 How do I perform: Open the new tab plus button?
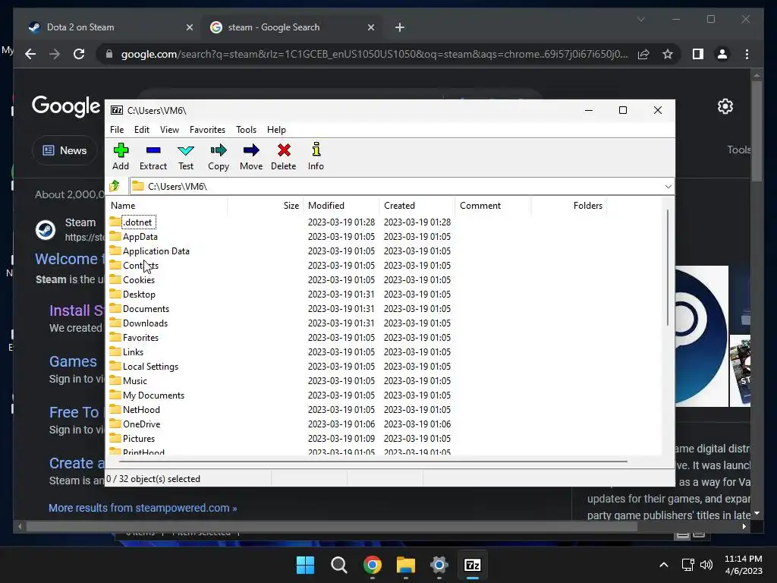(400, 27)
